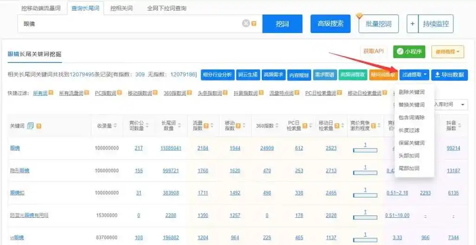476x245 pixels.
Task: Click the 高频词提取 button
Action: coord(353,75)
